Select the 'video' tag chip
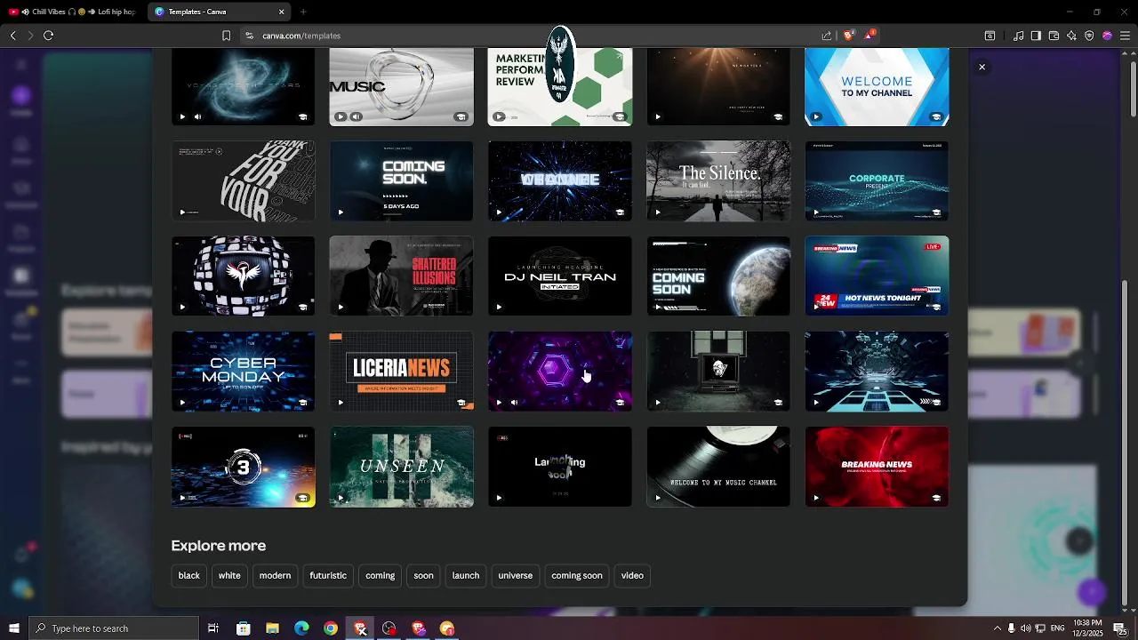 pos(632,576)
